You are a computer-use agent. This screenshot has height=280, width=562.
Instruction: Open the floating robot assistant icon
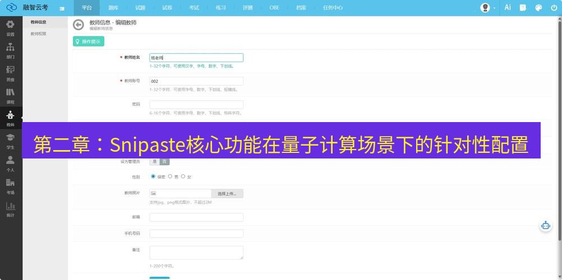[x=546, y=226]
